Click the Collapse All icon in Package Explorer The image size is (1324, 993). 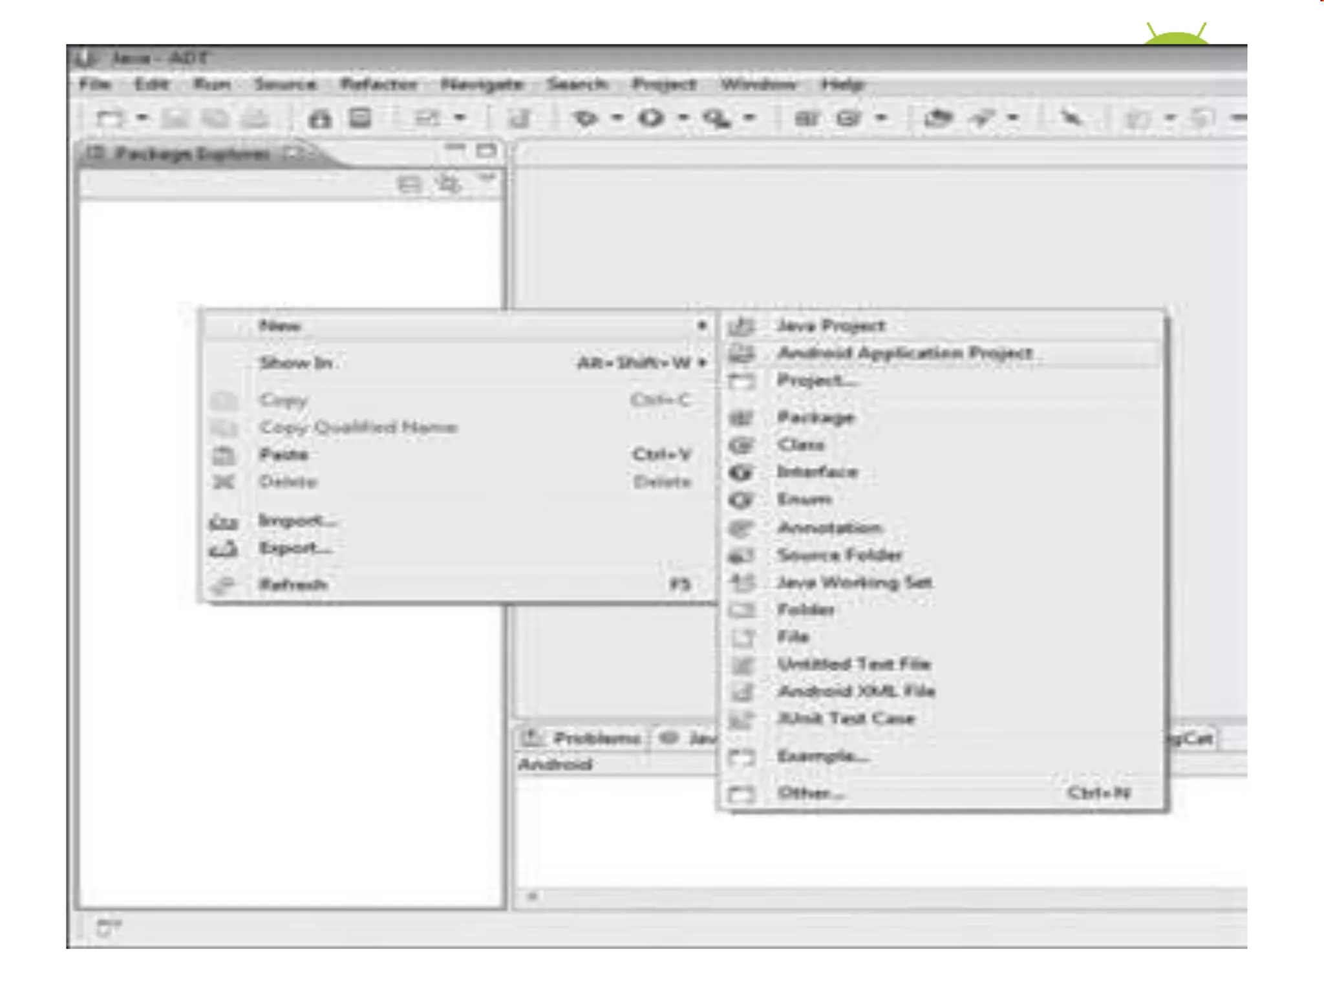point(409,185)
